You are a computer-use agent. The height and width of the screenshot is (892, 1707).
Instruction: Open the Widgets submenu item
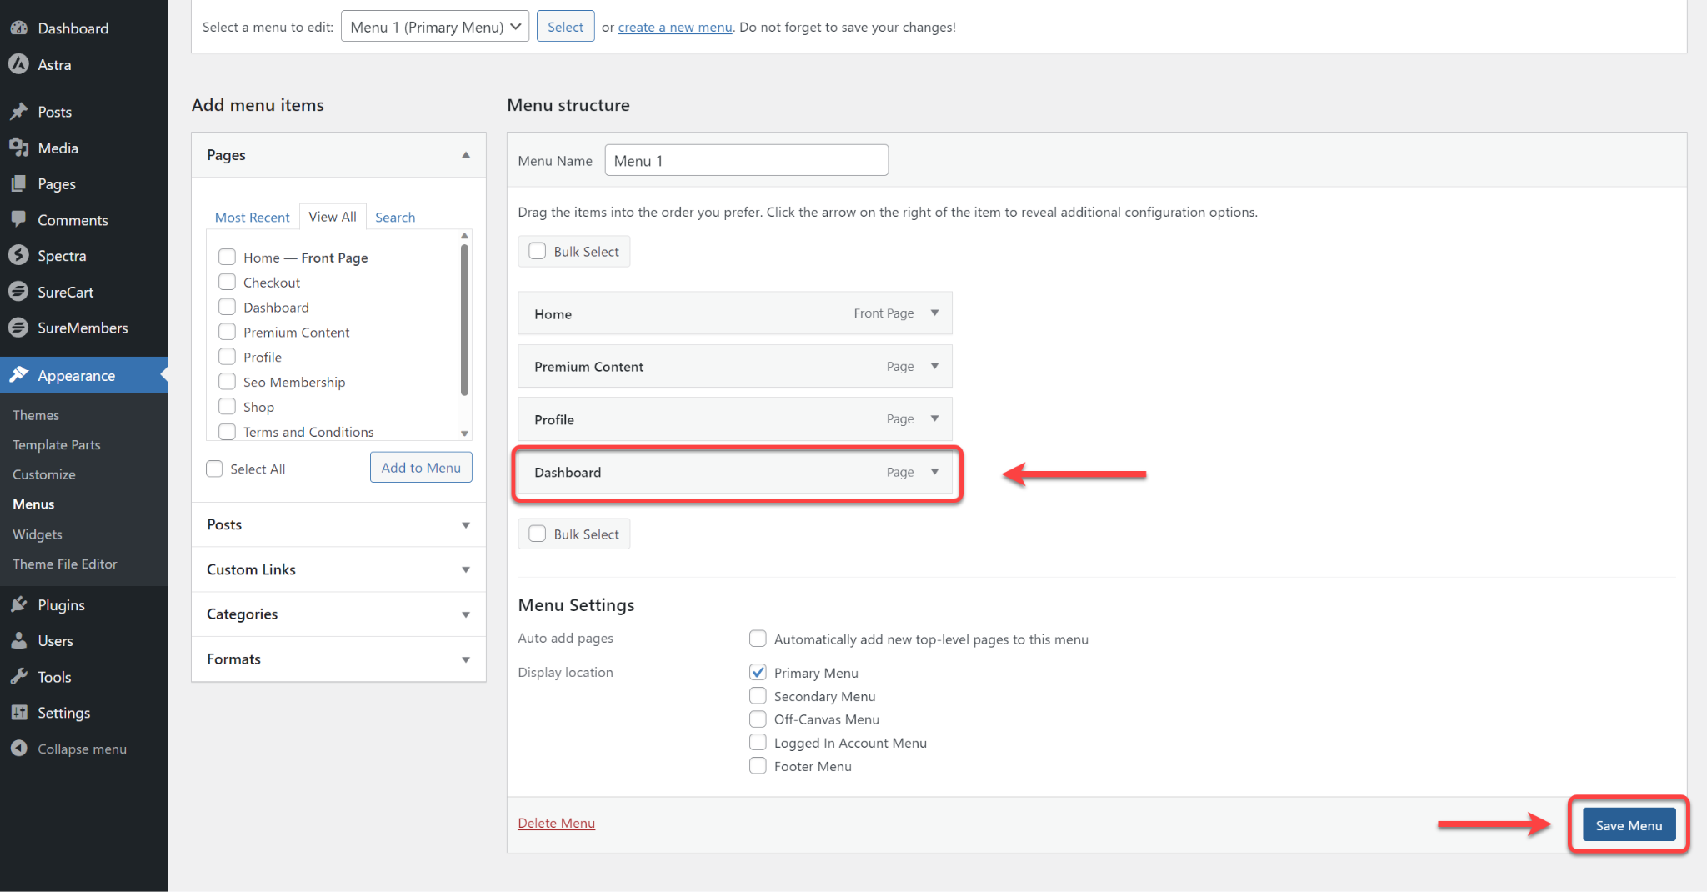(x=38, y=534)
